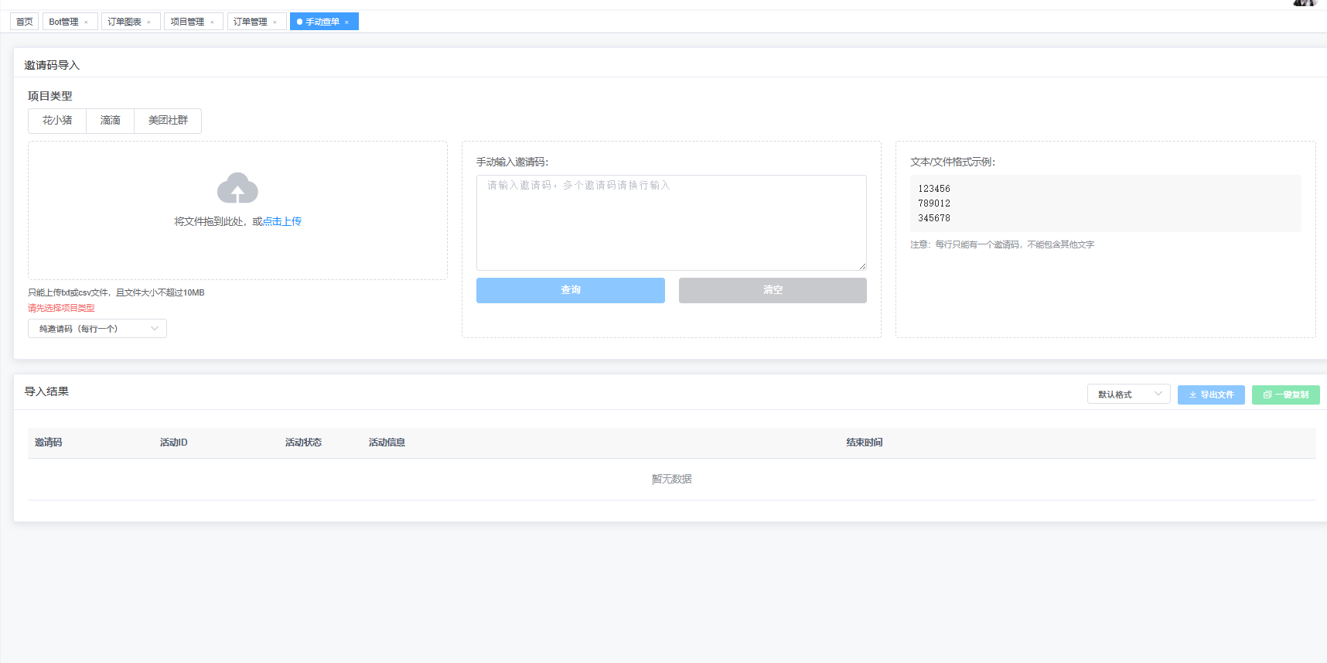Select 滴滴 project type
This screenshot has width=1327, height=663.
110,121
